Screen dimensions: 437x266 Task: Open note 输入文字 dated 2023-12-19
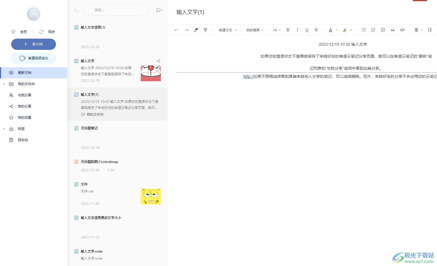[118, 71]
